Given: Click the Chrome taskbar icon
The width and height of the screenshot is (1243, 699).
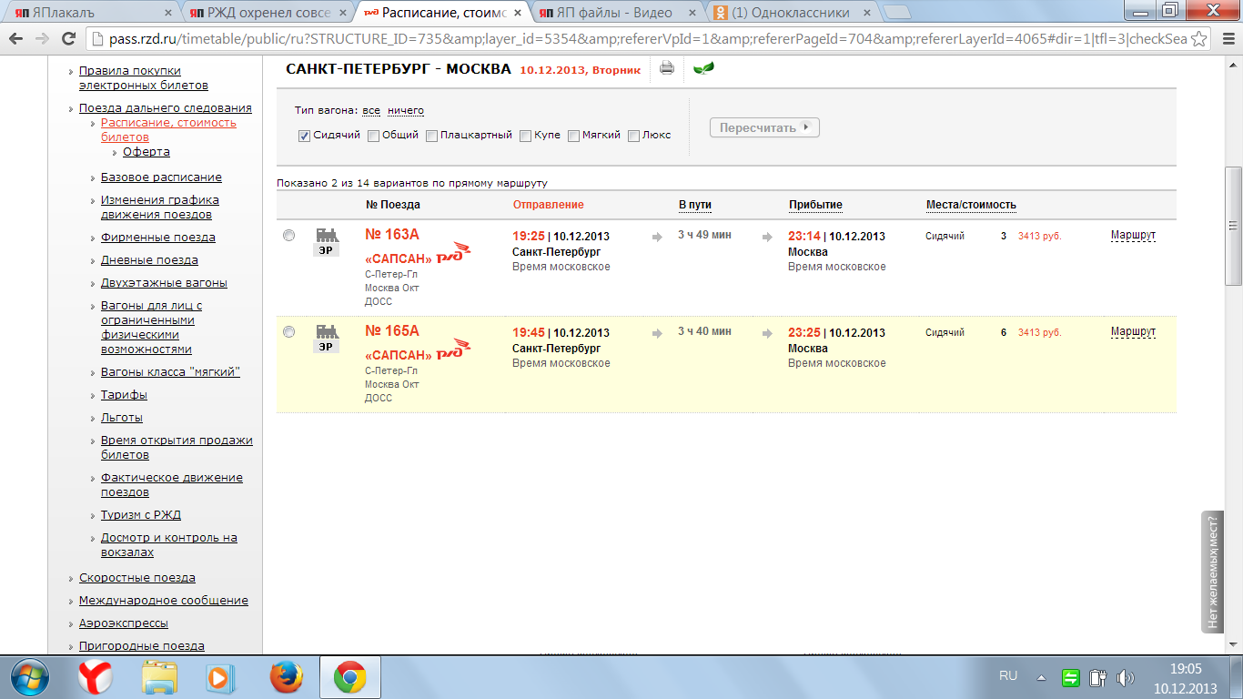Looking at the screenshot, I should point(350,677).
